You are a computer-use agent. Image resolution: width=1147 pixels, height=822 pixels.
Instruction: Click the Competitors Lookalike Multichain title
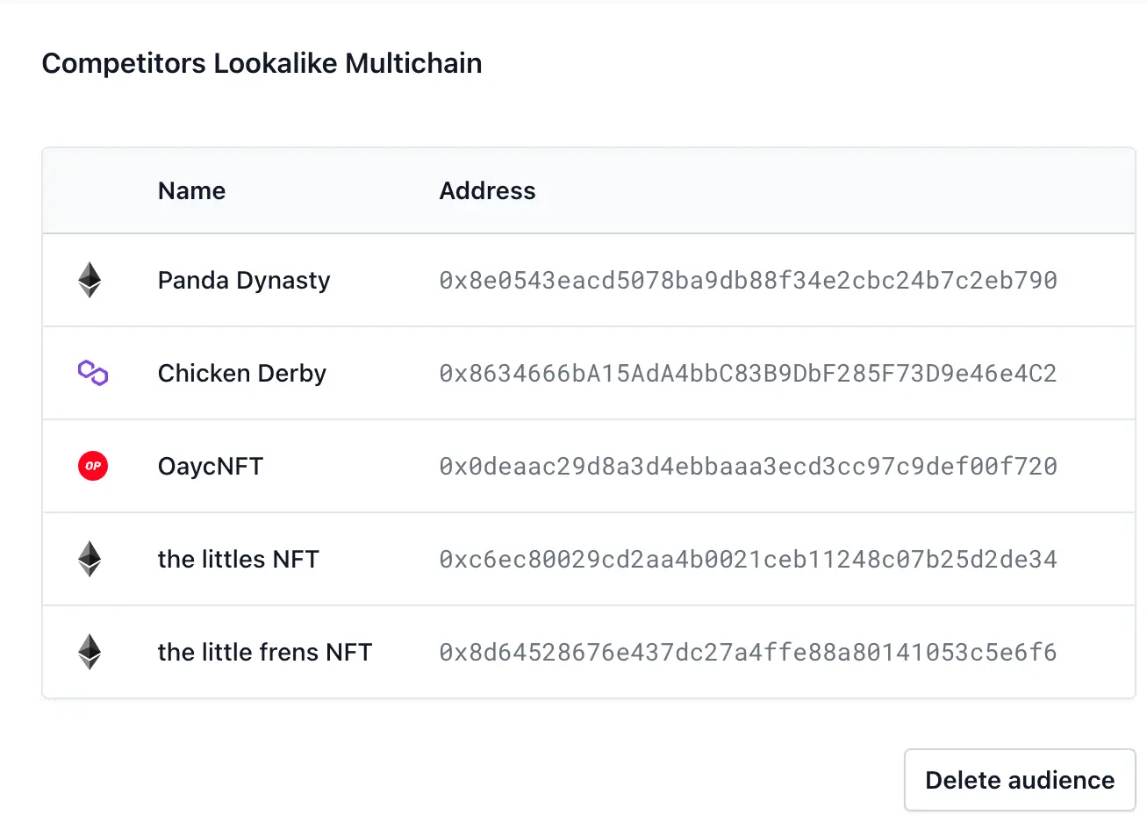[262, 64]
